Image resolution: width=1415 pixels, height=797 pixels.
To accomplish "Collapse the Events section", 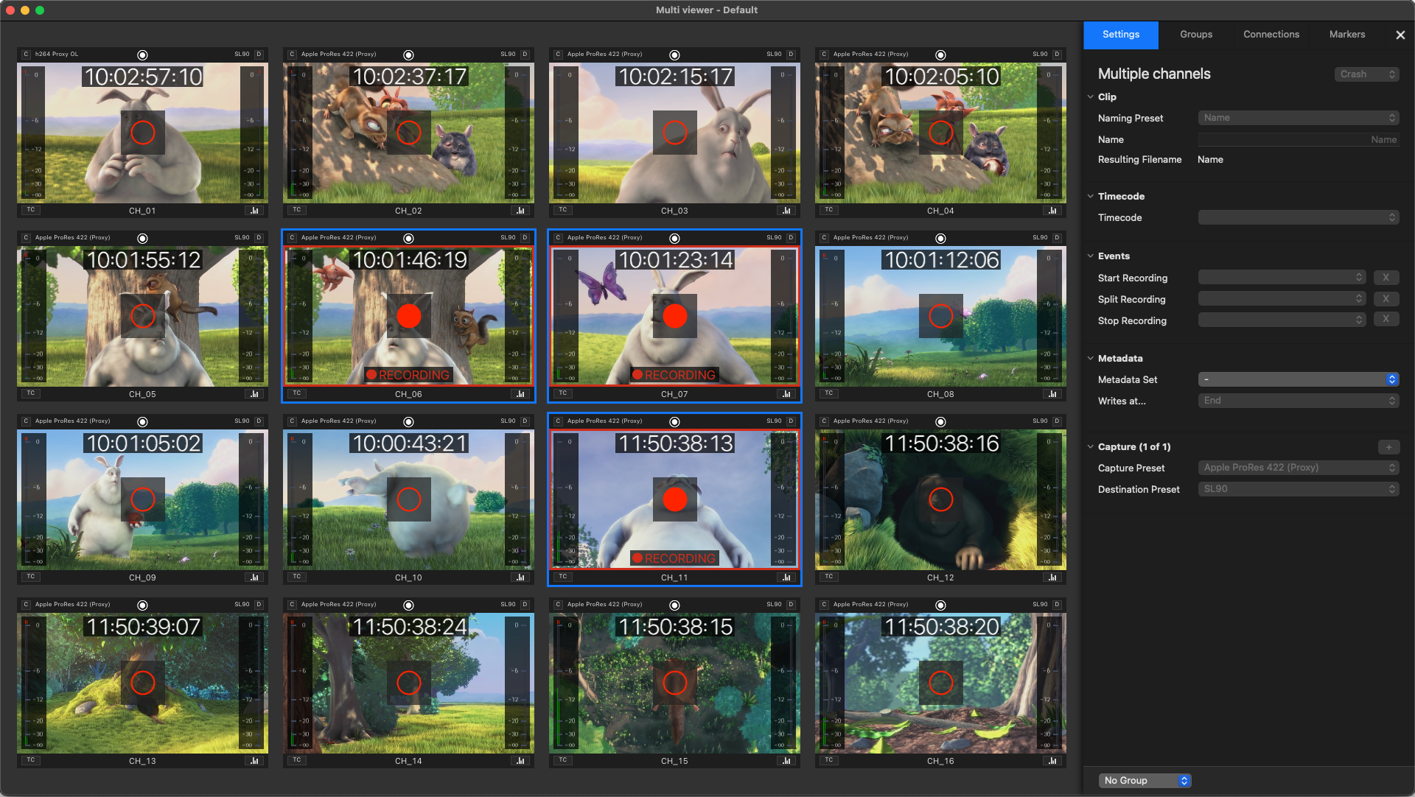I will click(x=1091, y=256).
